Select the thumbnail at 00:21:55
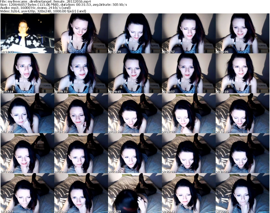 (135, 153)
